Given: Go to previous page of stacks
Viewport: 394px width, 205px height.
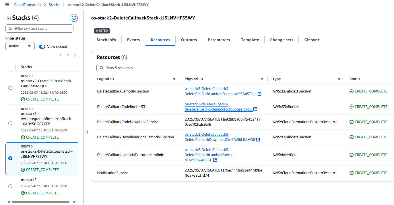Looking at the screenshot, I should tap(61, 55).
